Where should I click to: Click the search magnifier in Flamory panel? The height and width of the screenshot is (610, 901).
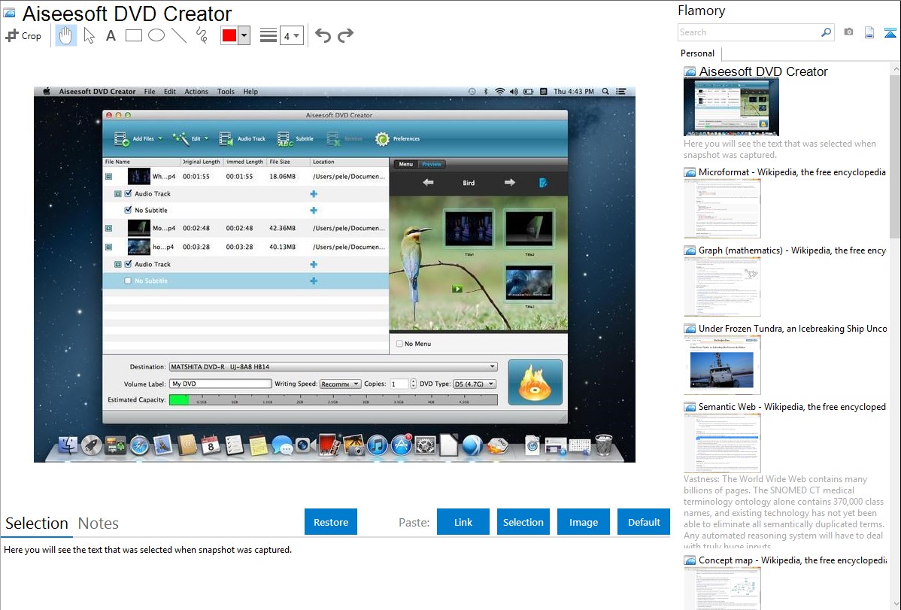[826, 32]
